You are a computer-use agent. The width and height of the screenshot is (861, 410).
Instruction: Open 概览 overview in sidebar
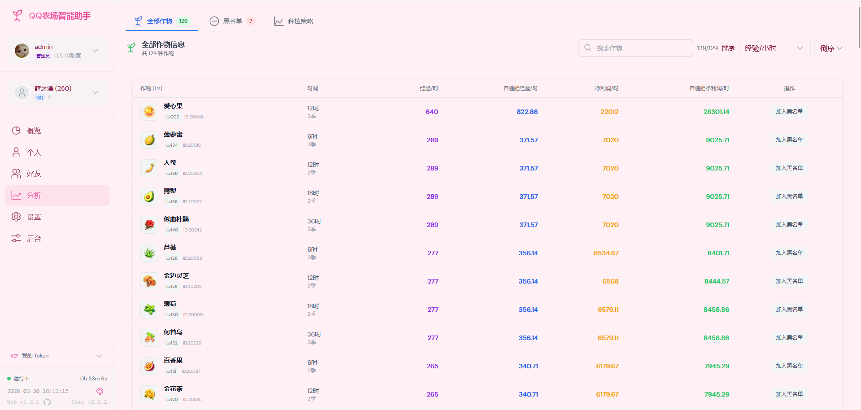tap(34, 131)
